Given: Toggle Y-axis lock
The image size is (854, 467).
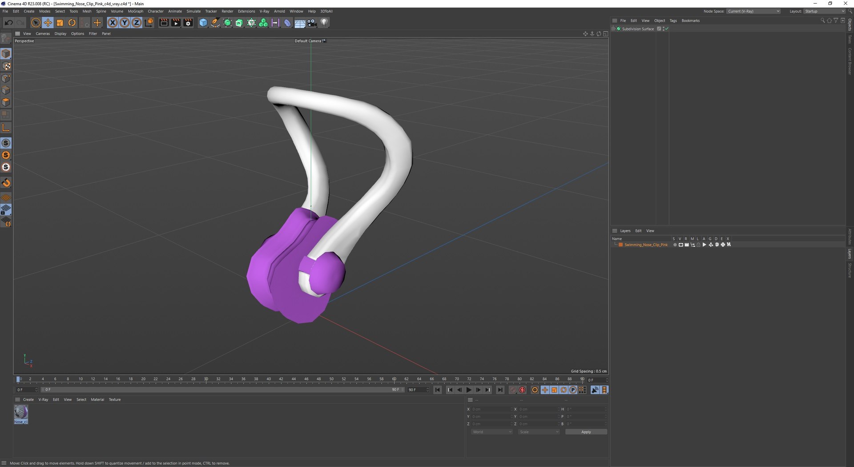Looking at the screenshot, I should point(125,23).
